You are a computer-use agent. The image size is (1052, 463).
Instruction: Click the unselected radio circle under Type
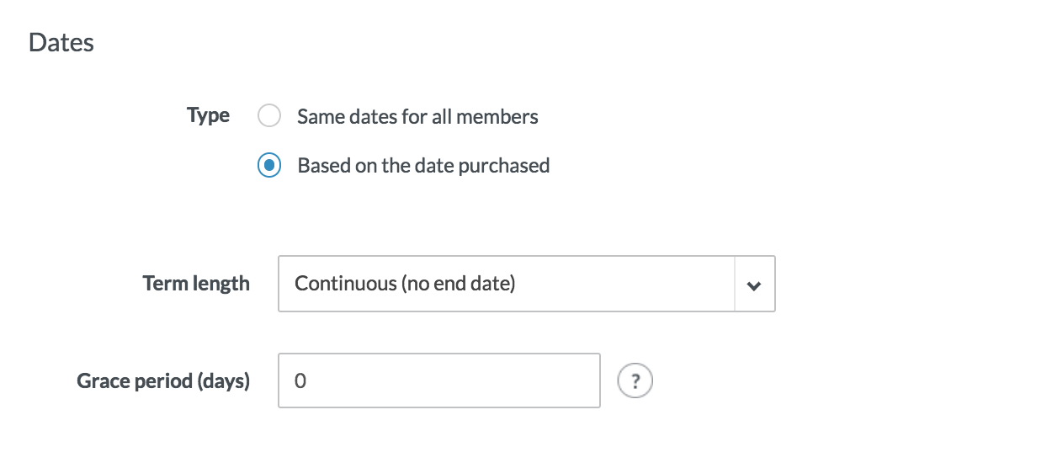click(269, 116)
